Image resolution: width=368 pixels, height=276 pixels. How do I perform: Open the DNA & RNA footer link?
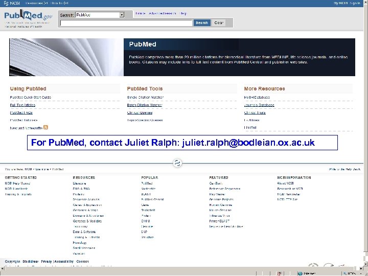coord(81,189)
